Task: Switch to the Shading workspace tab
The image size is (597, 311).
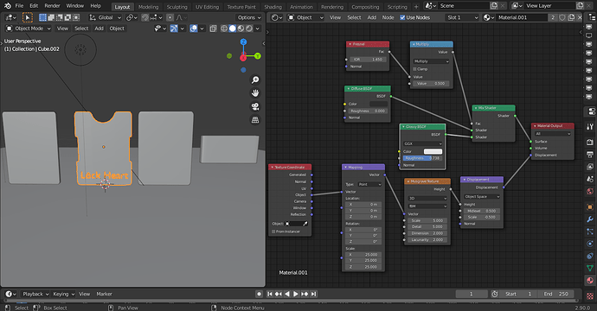Action: (273, 7)
